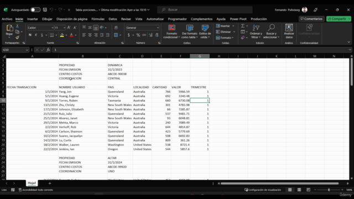Align text left in the cell
The height and width of the screenshot is (199, 354).
(x=84, y=35)
